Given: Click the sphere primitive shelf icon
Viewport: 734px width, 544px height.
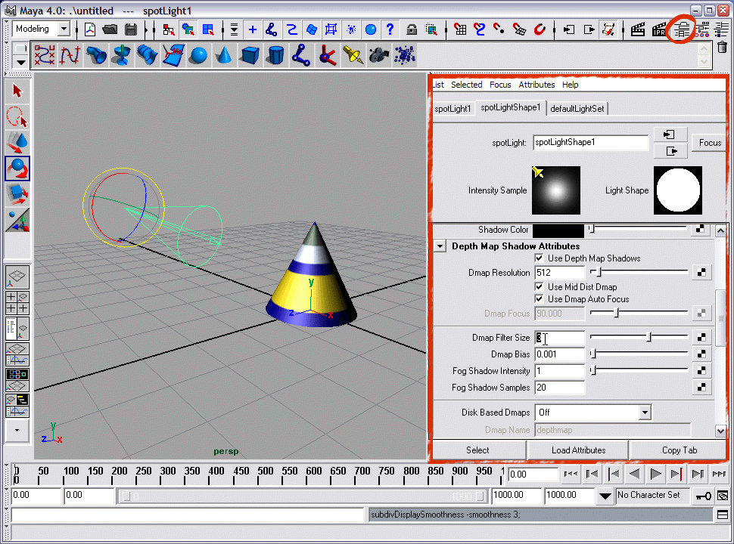Looking at the screenshot, I should 198,55.
